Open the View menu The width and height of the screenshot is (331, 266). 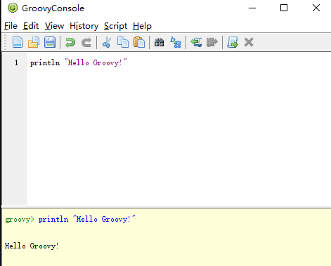pyautogui.click(x=54, y=26)
